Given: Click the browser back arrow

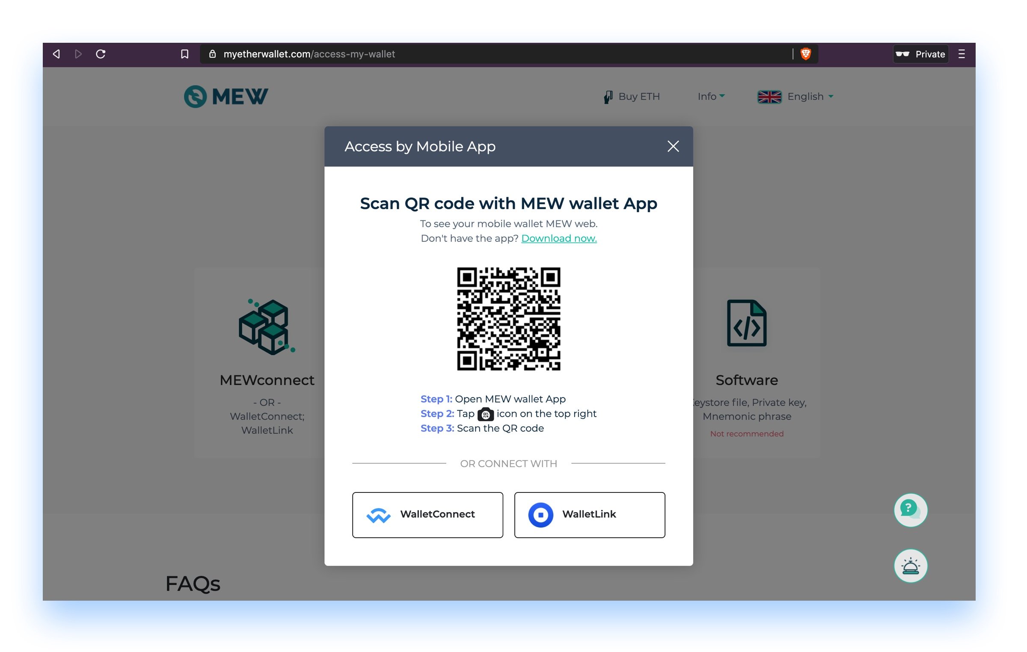Looking at the screenshot, I should [56, 54].
